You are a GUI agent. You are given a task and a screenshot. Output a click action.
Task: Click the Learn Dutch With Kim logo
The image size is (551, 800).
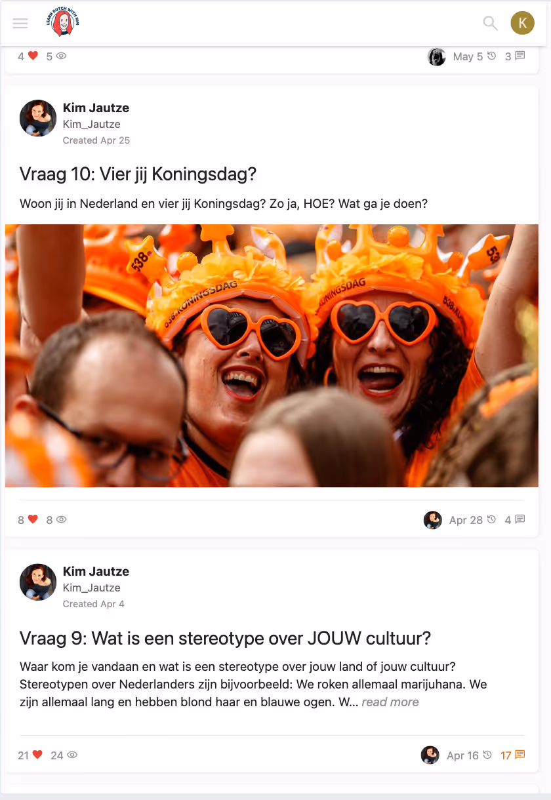click(63, 23)
